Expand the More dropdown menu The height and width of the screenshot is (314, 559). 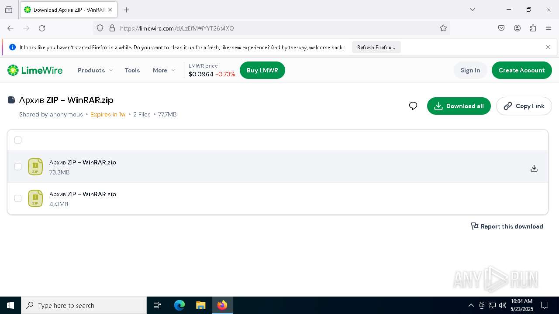pyautogui.click(x=164, y=70)
